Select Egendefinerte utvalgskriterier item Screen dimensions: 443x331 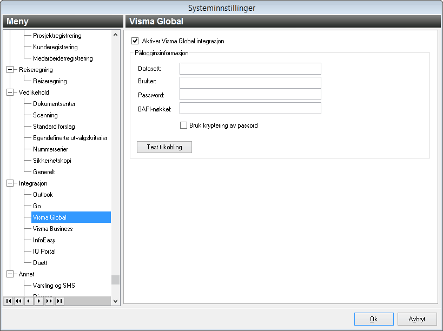70,138
